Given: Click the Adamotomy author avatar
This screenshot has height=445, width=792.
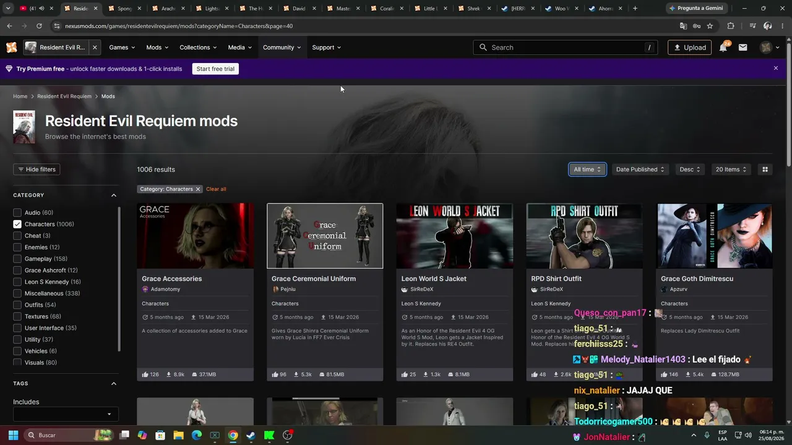Looking at the screenshot, I should click(x=145, y=289).
